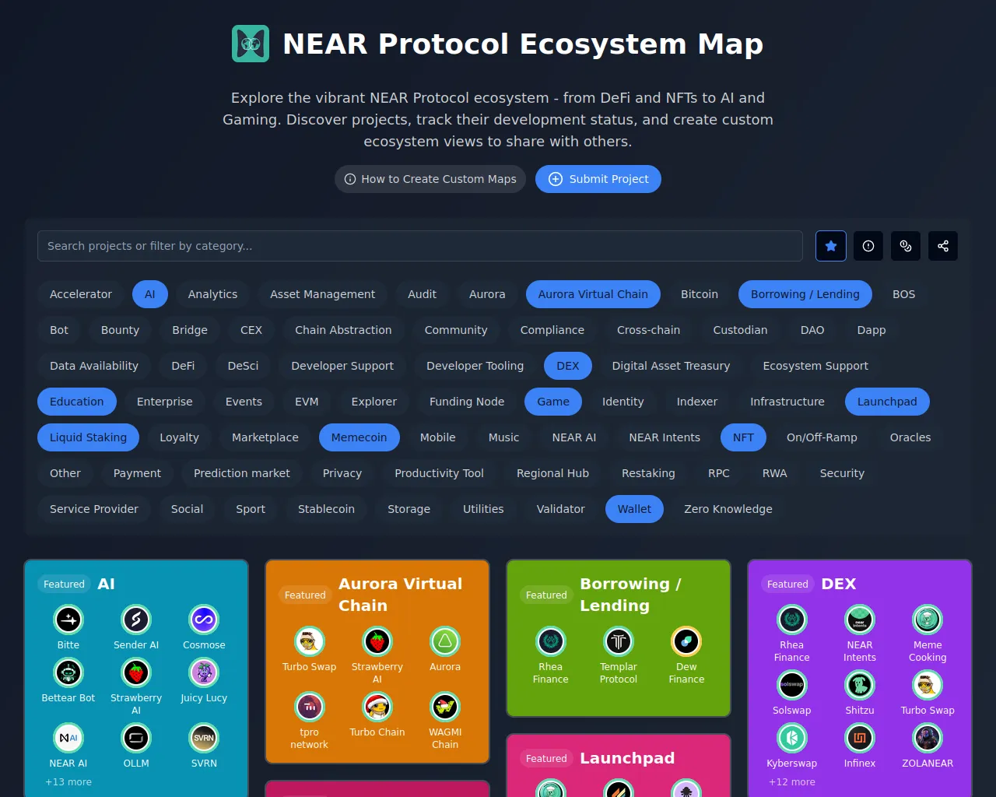Open the DEX card heading
Screen dimensions: 996x797
839,584
